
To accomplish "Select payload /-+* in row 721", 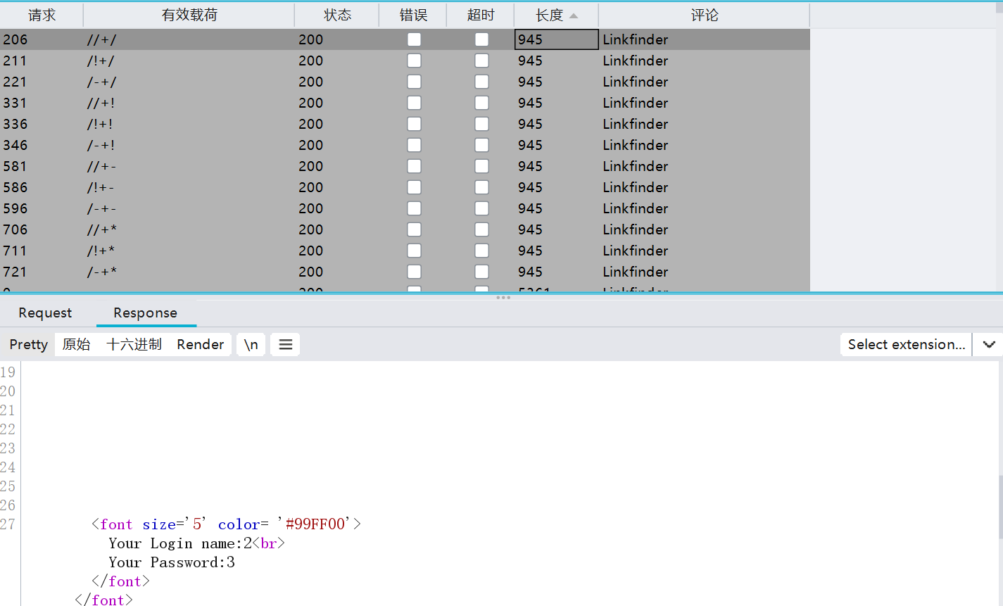I will point(102,272).
